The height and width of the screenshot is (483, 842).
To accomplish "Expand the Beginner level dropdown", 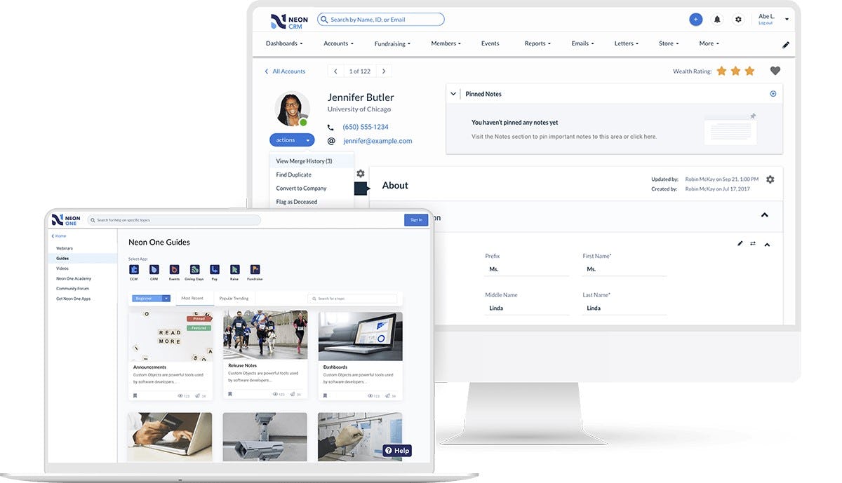I will point(151,298).
